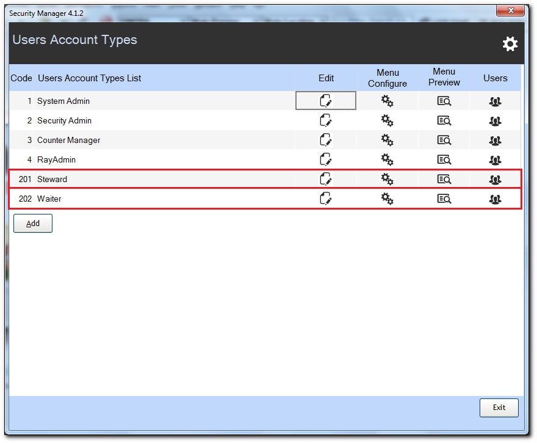
Task: Select the RayAdmin row name
Action: point(56,159)
